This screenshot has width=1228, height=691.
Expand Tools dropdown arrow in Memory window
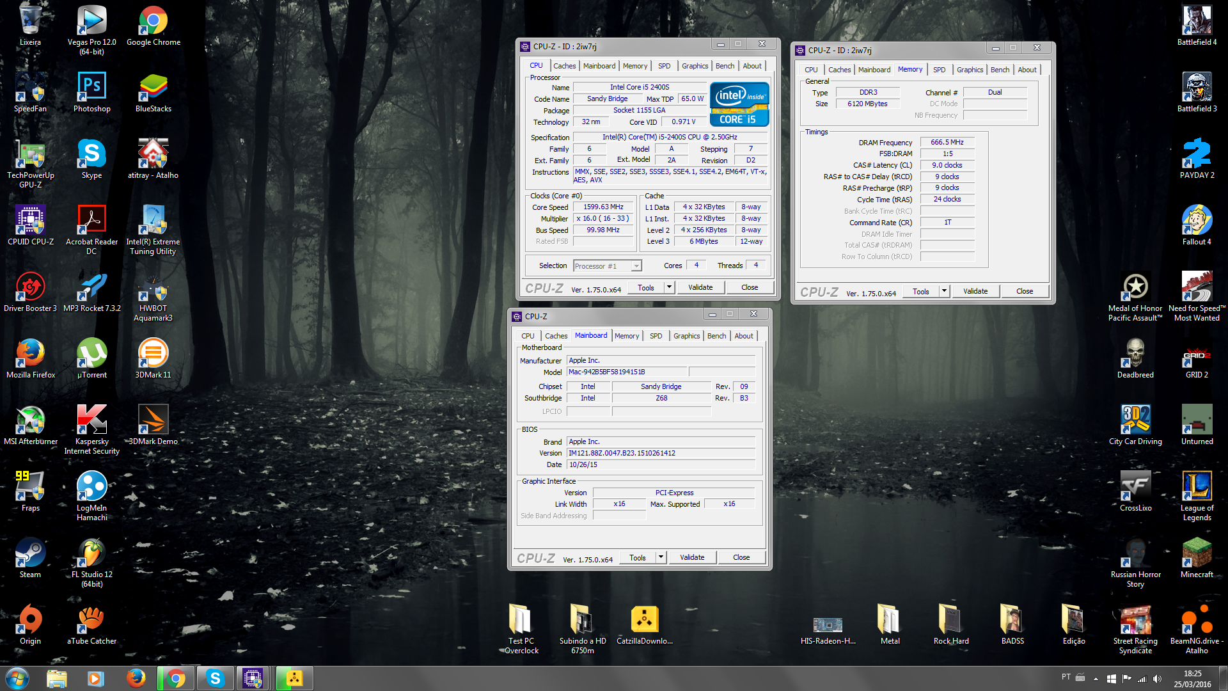tap(944, 291)
